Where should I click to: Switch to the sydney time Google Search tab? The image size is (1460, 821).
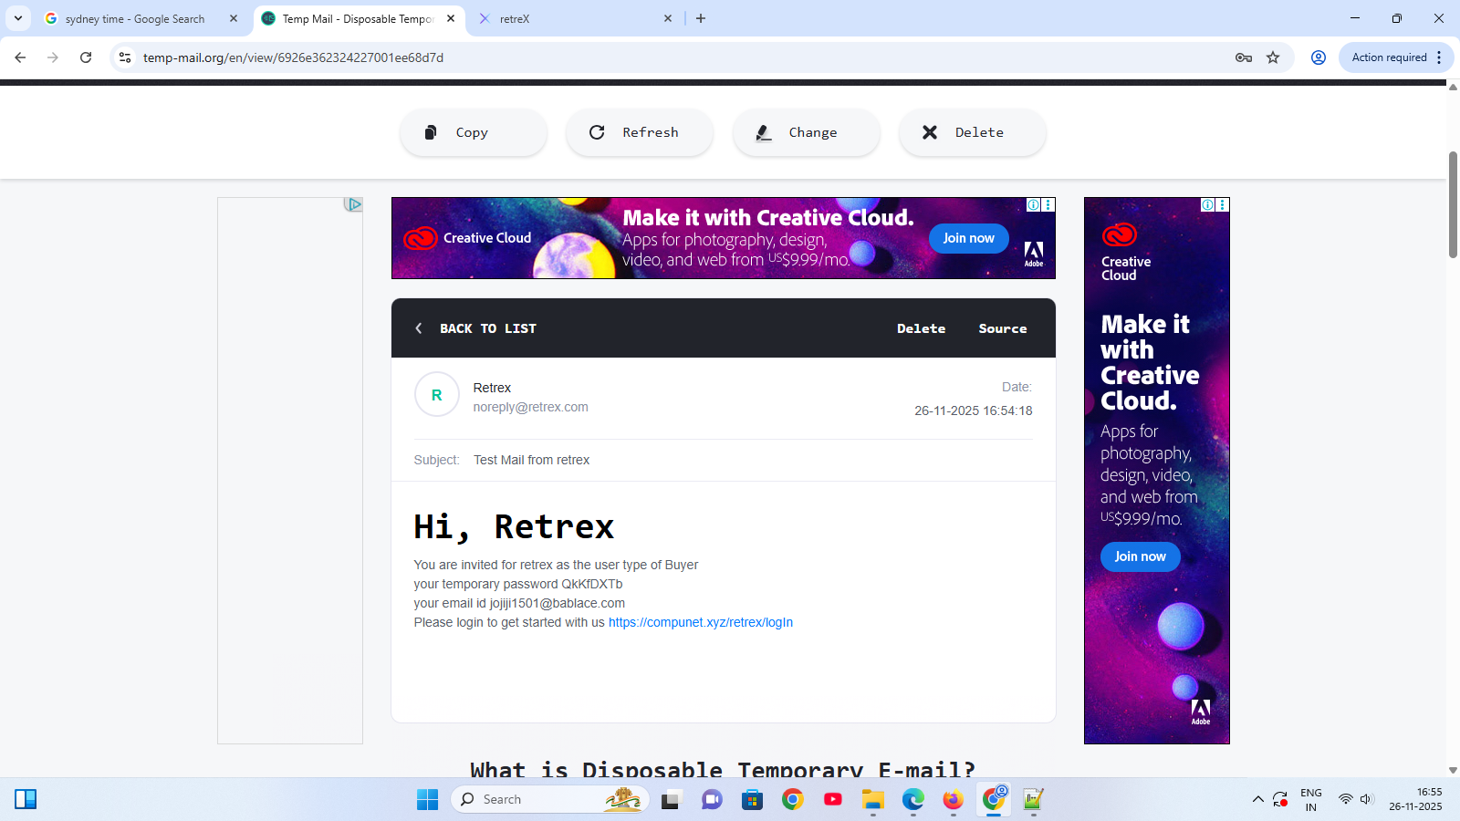(135, 18)
